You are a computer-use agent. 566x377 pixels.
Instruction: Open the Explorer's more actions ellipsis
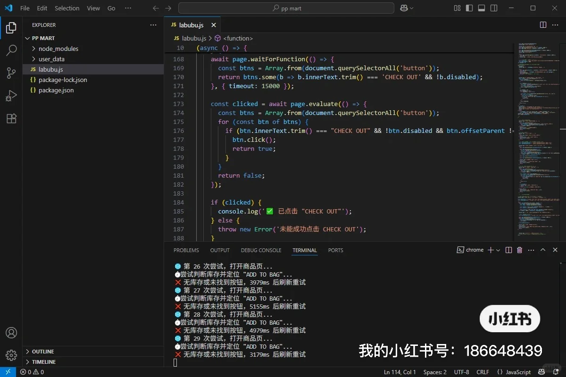click(153, 25)
